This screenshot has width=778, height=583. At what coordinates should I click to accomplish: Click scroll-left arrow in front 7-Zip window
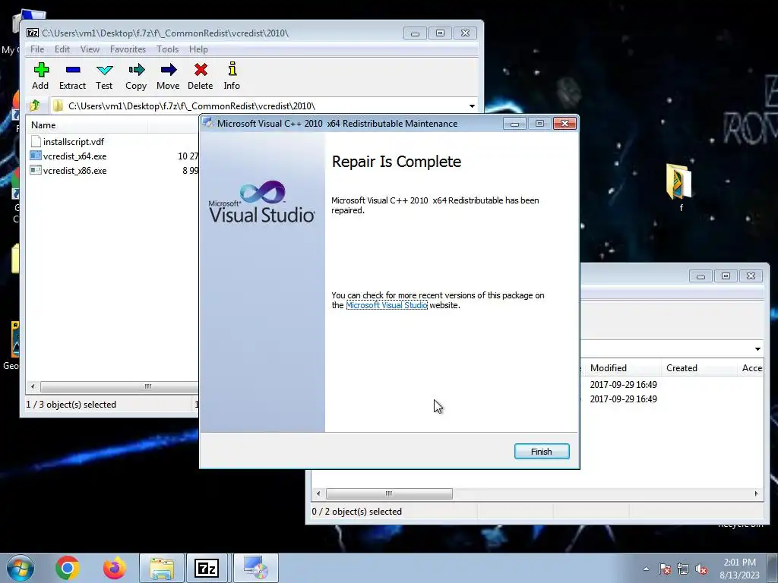coord(33,386)
